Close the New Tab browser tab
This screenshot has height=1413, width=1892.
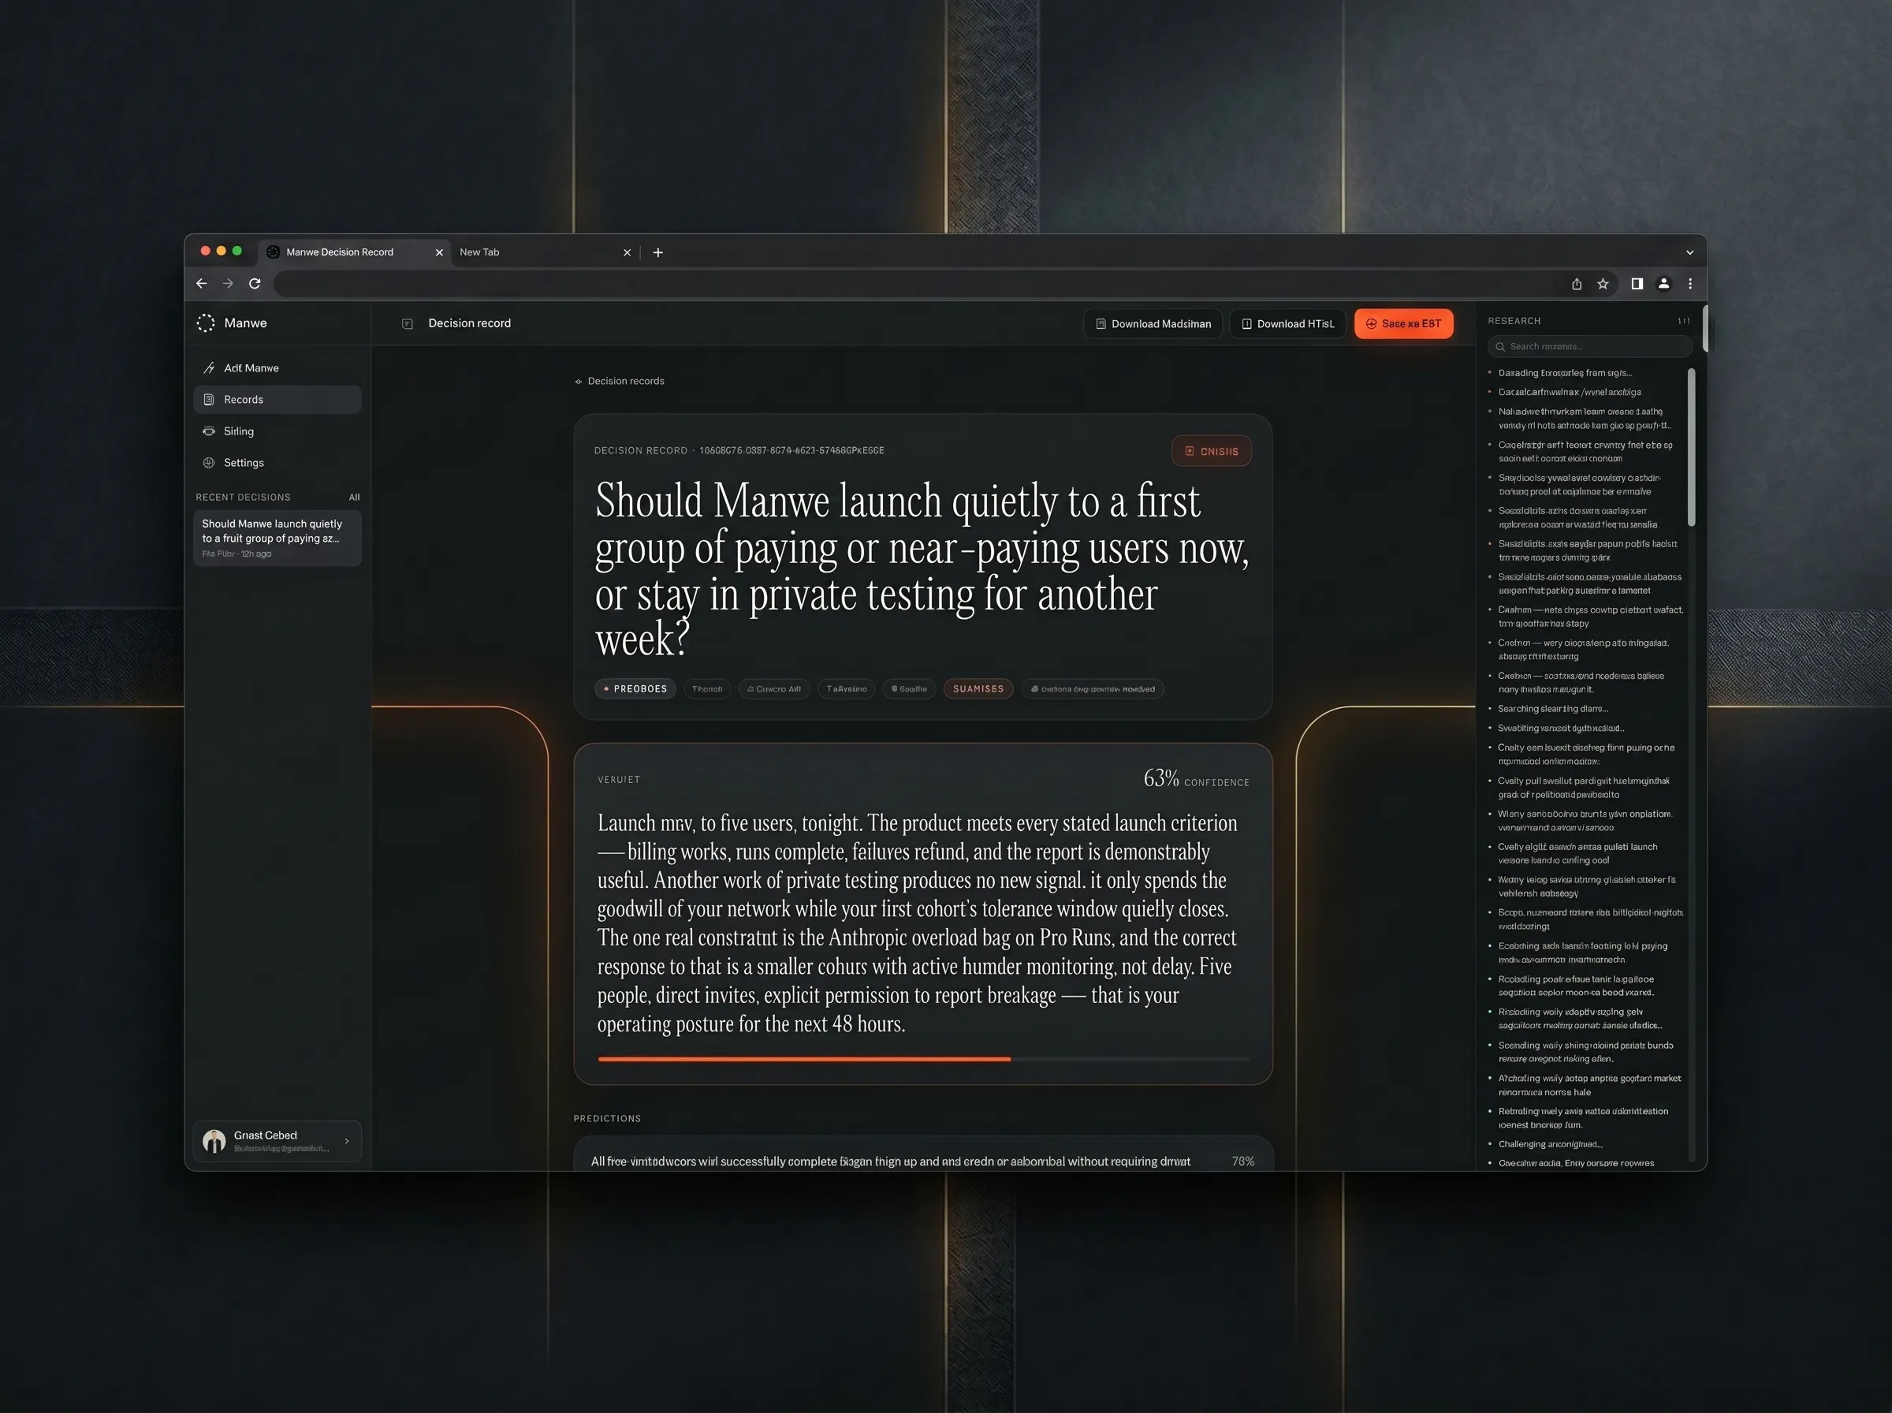tap(627, 252)
